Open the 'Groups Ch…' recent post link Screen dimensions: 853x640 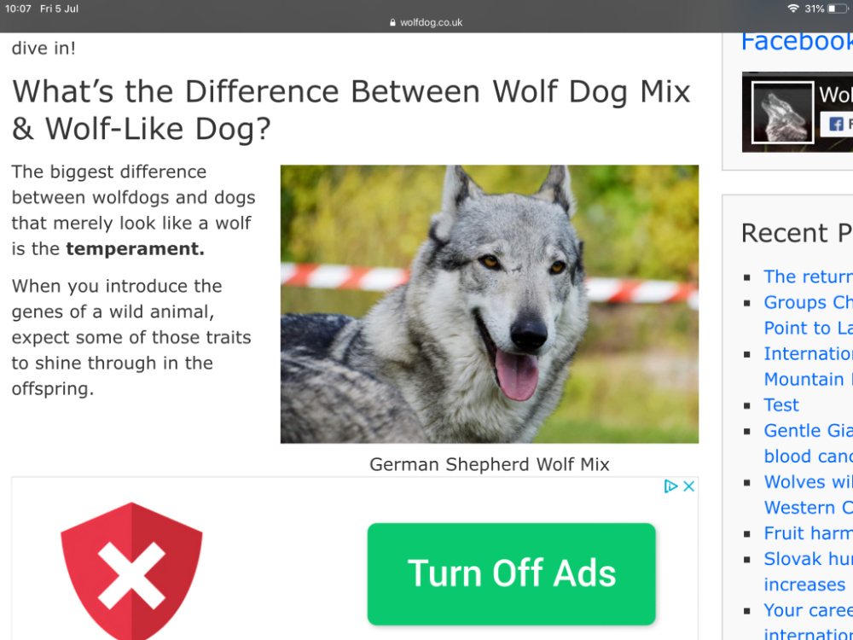coord(809,315)
